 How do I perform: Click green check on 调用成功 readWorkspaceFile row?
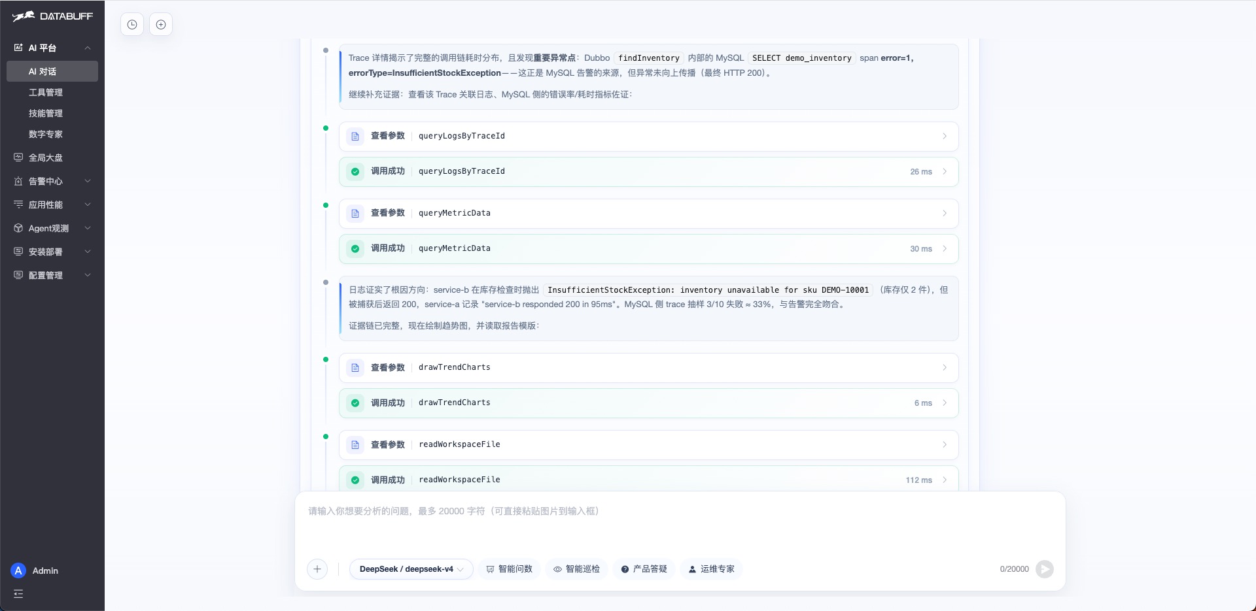(355, 480)
